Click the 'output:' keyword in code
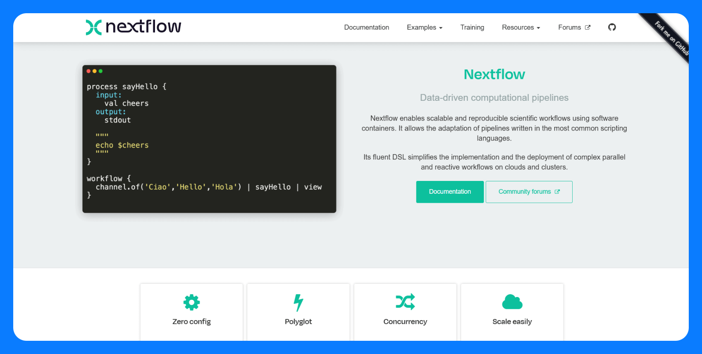This screenshot has height=354, width=702. pyautogui.click(x=111, y=112)
